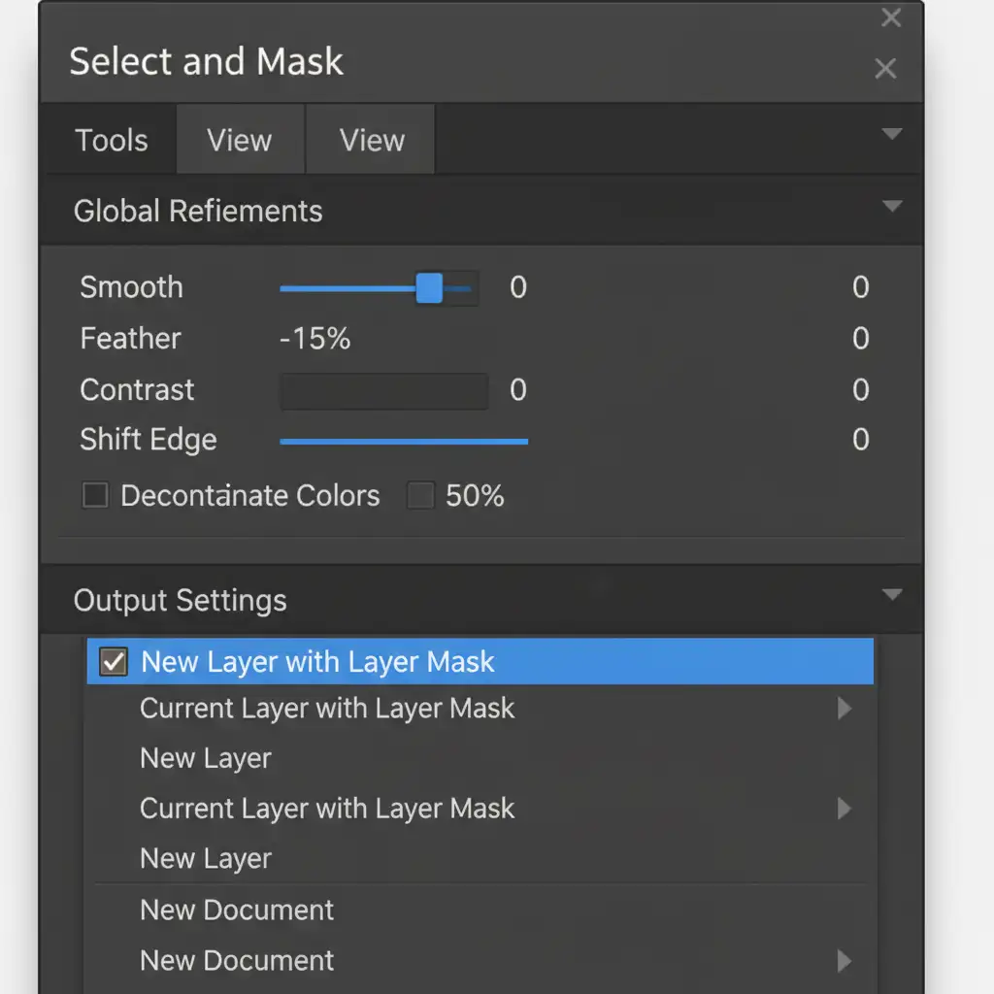994x994 pixels.
Task: Select the first Current Layer with Layer Mask option
Action: pos(327,709)
